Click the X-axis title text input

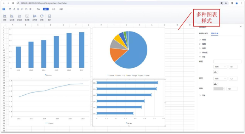(227, 61)
